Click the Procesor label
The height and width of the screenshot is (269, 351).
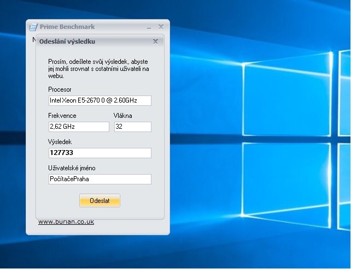coord(60,89)
